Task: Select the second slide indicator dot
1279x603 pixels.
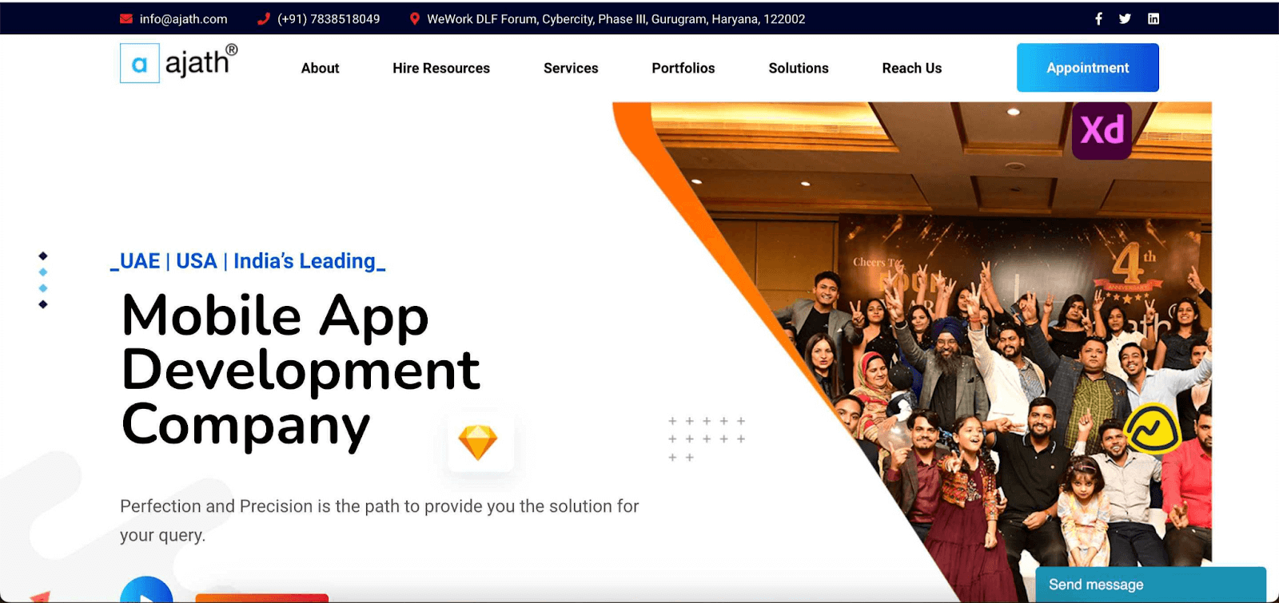Action: (43, 272)
